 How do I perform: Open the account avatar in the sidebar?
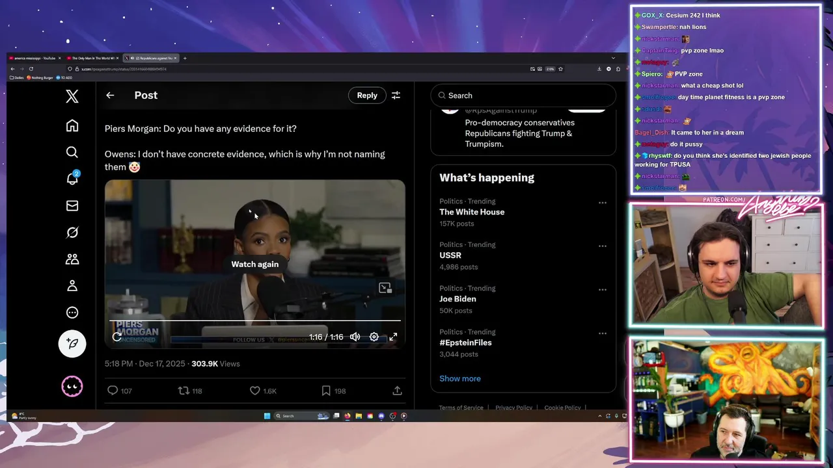[72, 386]
